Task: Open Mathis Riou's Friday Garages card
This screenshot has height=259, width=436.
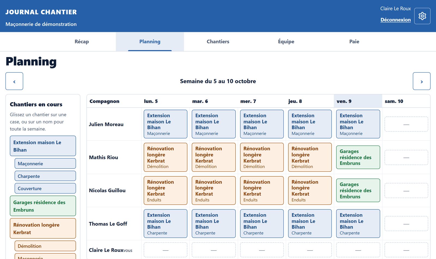Action: 358,157
